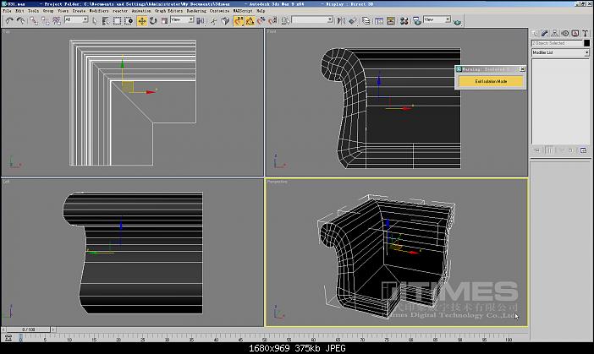Click the Redo arrow icon
The image size is (594, 354).
(21, 21)
